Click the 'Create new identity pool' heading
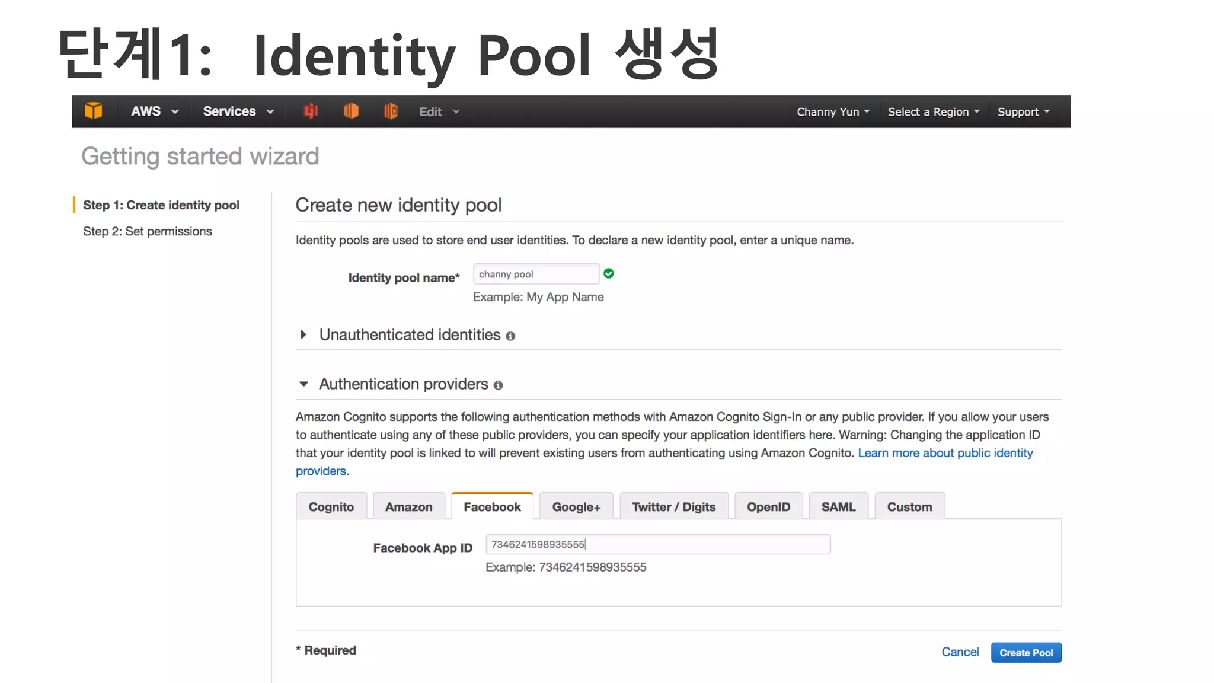This screenshot has width=1214, height=683. click(399, 205)
